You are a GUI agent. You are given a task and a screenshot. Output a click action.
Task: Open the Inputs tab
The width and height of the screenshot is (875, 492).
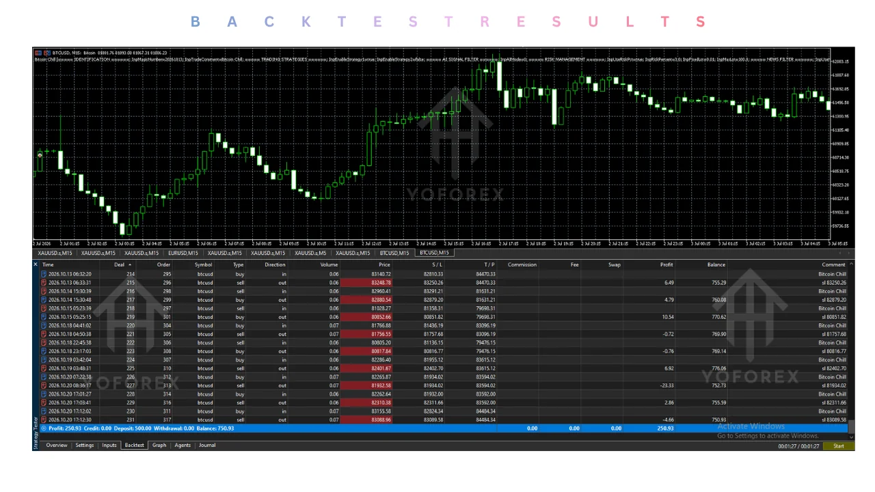[109, 446]
